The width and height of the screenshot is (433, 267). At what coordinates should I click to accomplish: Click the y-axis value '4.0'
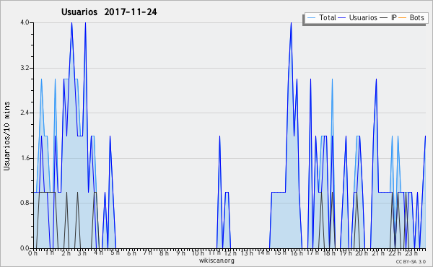25,22
